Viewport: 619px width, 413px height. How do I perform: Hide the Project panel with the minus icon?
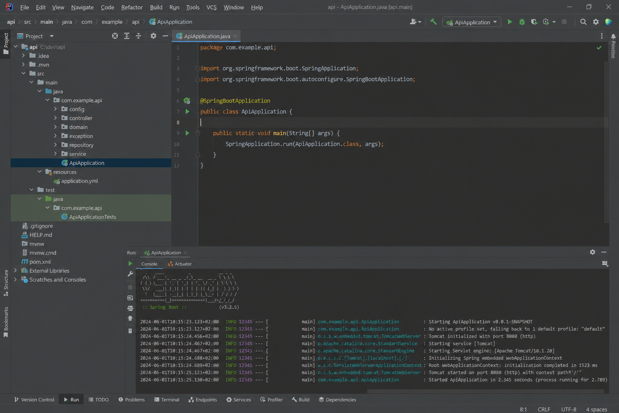[165, 36]
